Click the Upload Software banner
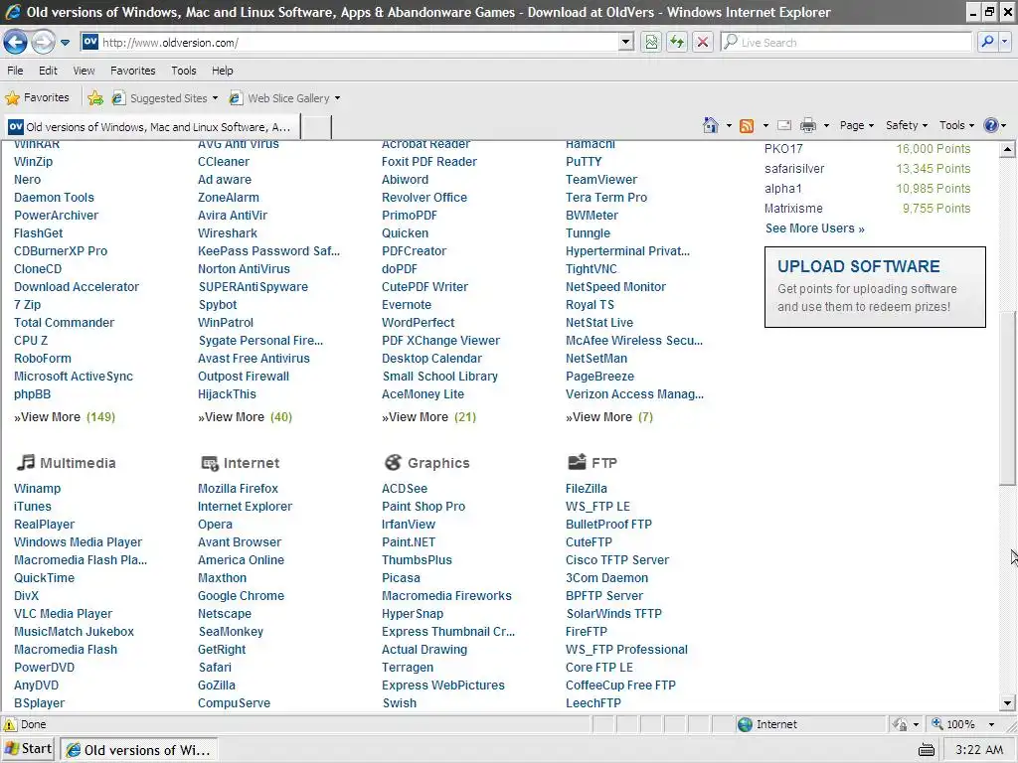1018x763 pixels. [875, 286]
